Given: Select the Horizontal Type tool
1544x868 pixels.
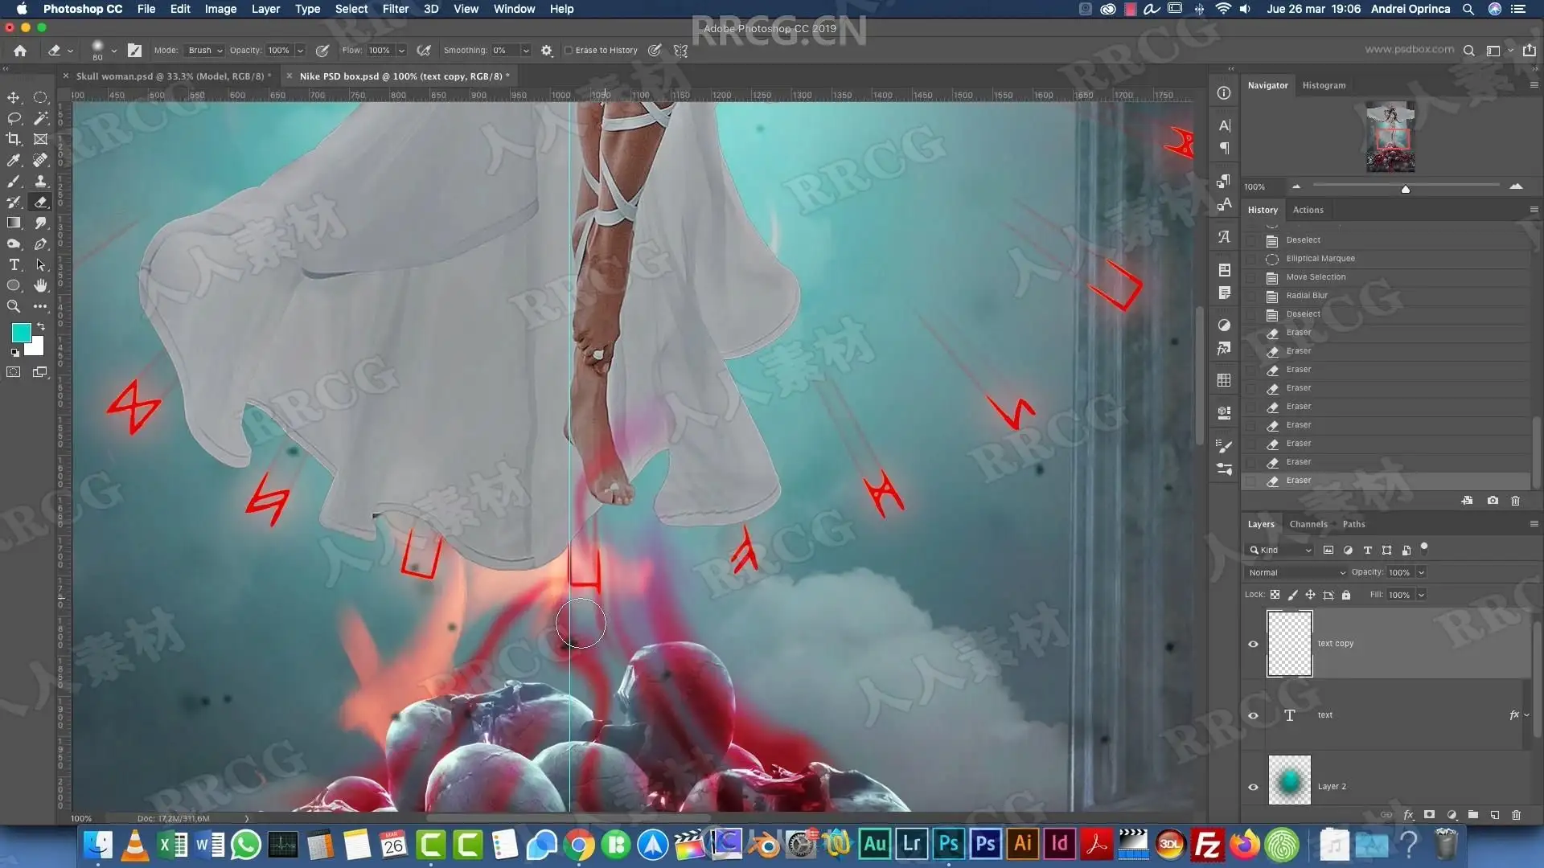Looking at the screenshot, I should click(x=14, y=264).
